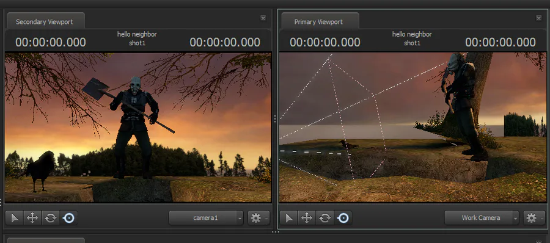Viewport: 550px width, 243px height.
Task: Click the left timecode in Secondary Viewport
Action: 51,42
